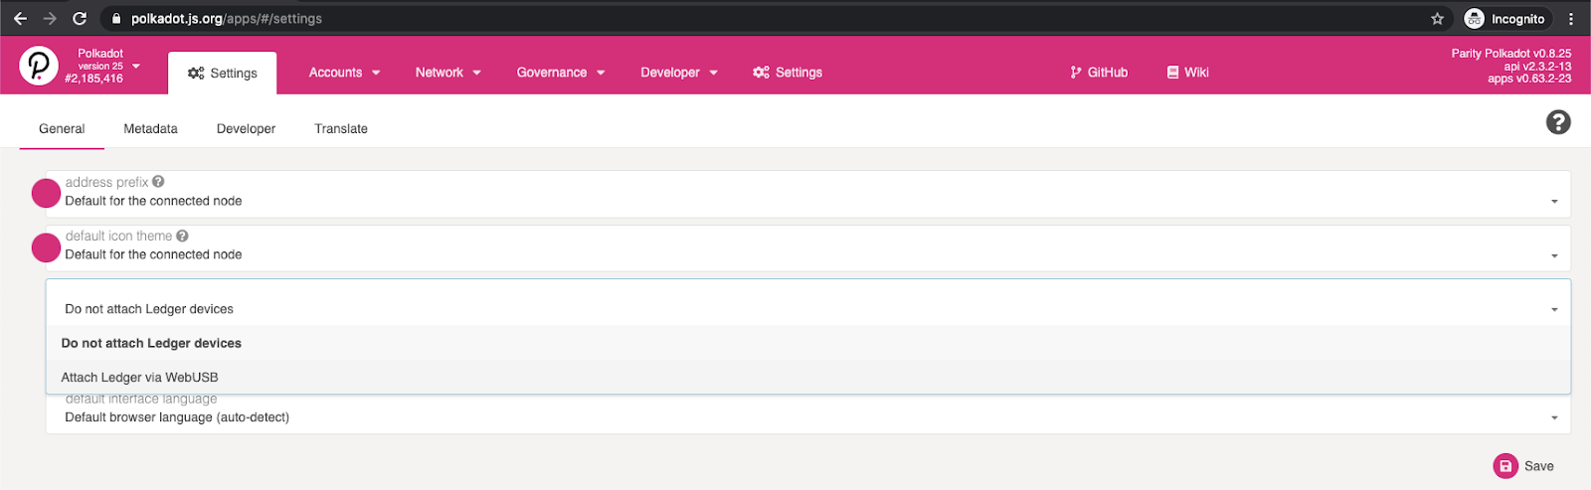Open the help question mark icon
The height and width of the screenshot is (490, 1591).
pyautogui.click(x=1558, y=122)
